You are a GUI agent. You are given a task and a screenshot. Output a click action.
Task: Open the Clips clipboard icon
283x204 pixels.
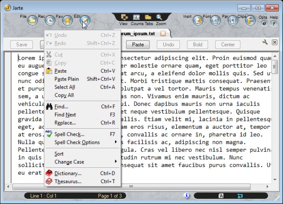(250, 20)
